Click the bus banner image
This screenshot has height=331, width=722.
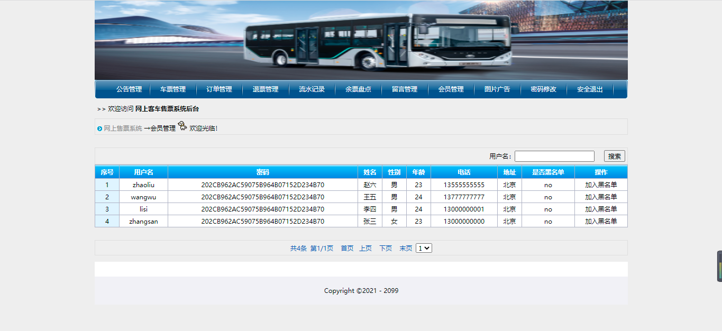(x=361, y=40)
